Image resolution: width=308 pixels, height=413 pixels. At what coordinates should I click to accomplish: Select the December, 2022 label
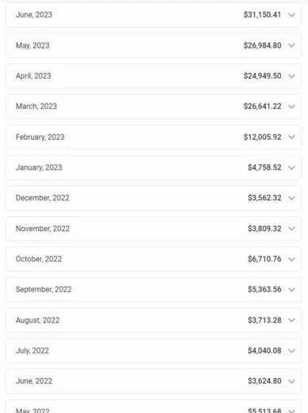pyautogui.click(x=42, y=198)
